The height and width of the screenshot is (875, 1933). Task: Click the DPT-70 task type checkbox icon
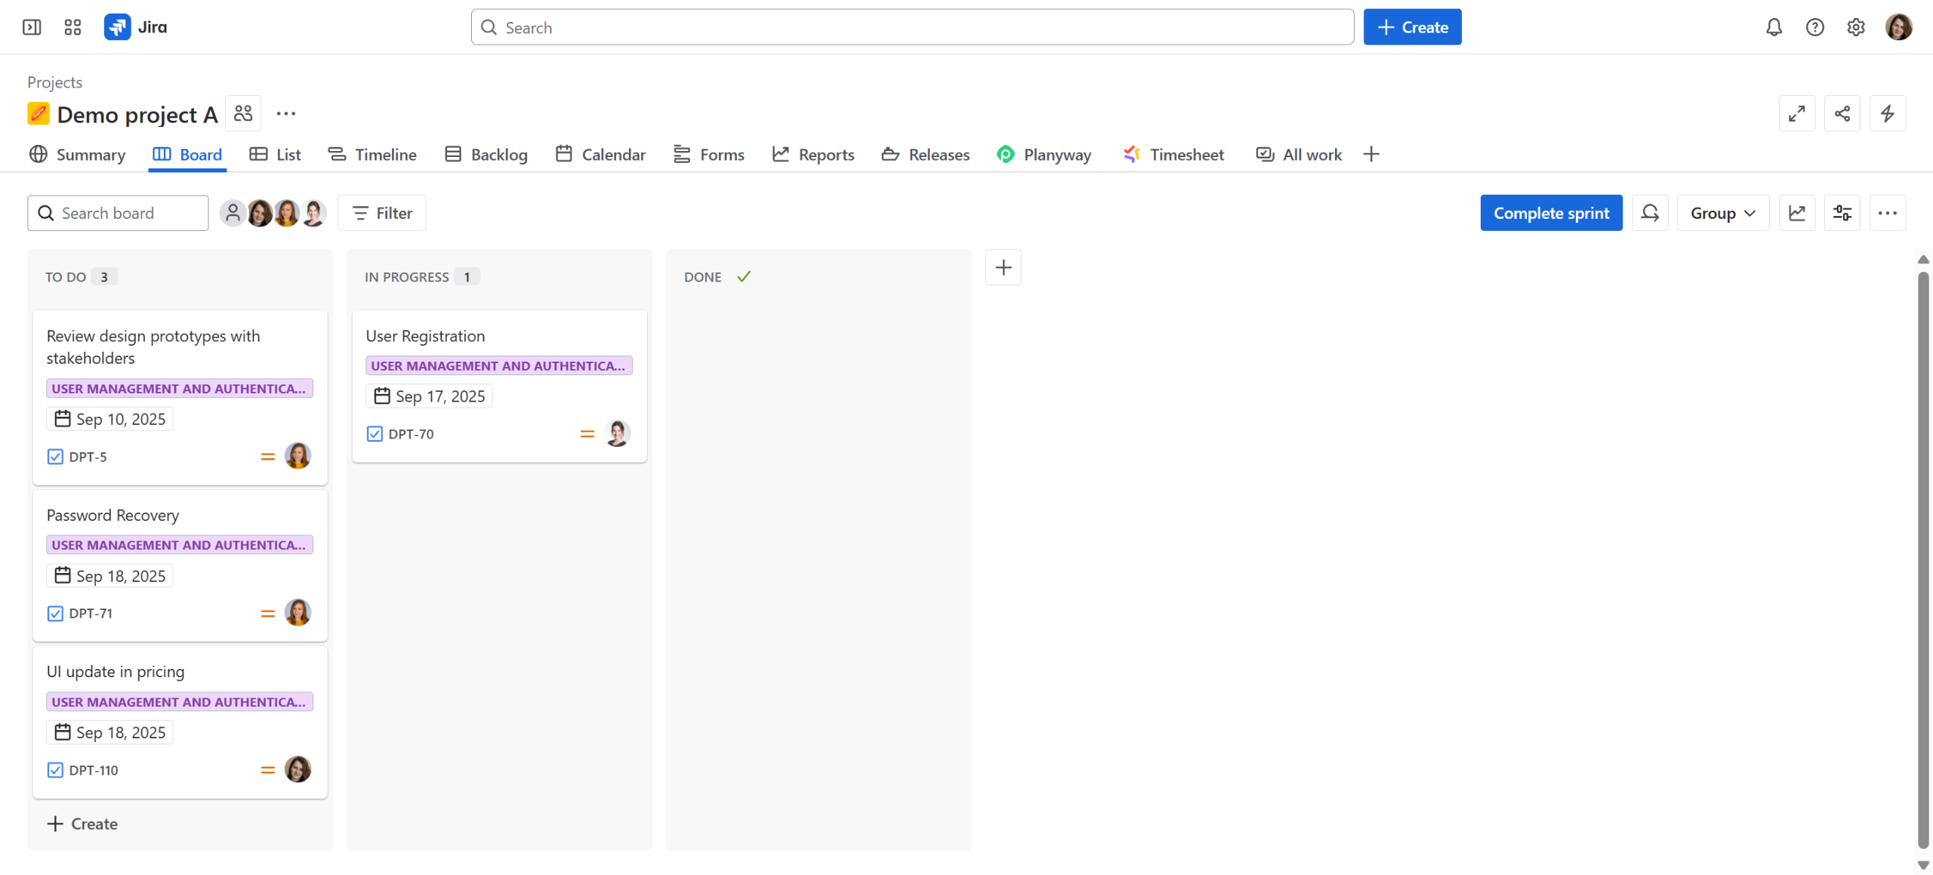click(x=375, y=434)
